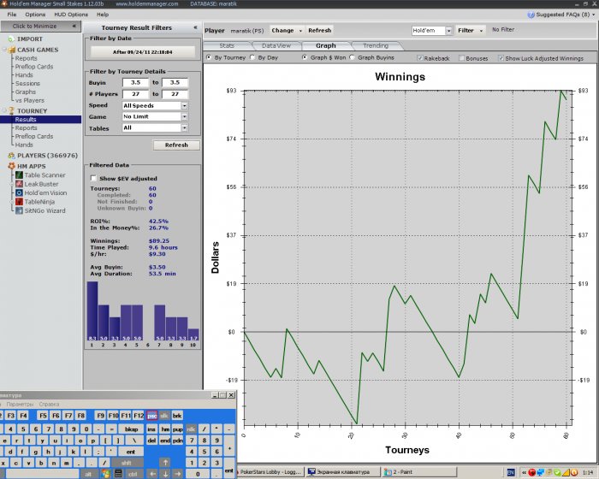Open the Tables filter dropdown
The width and height of the screenshot is (599, 479).
point(184,128)
